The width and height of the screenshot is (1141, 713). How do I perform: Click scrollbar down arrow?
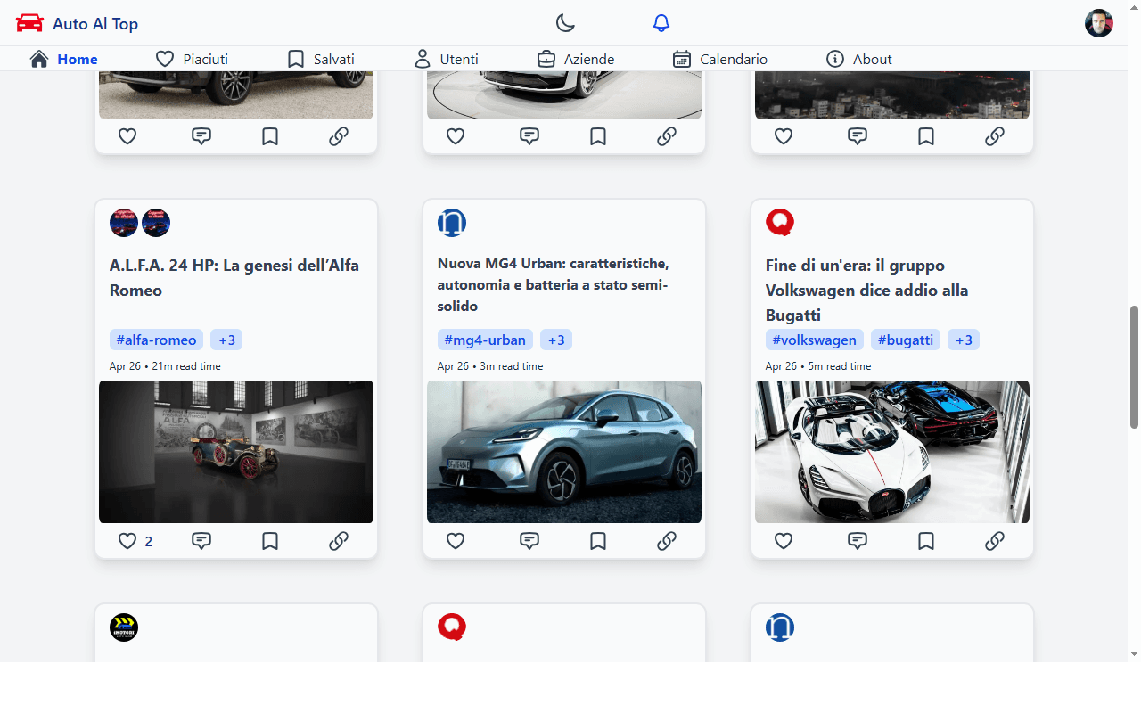pyautogui.click(x=1134, y=653)
